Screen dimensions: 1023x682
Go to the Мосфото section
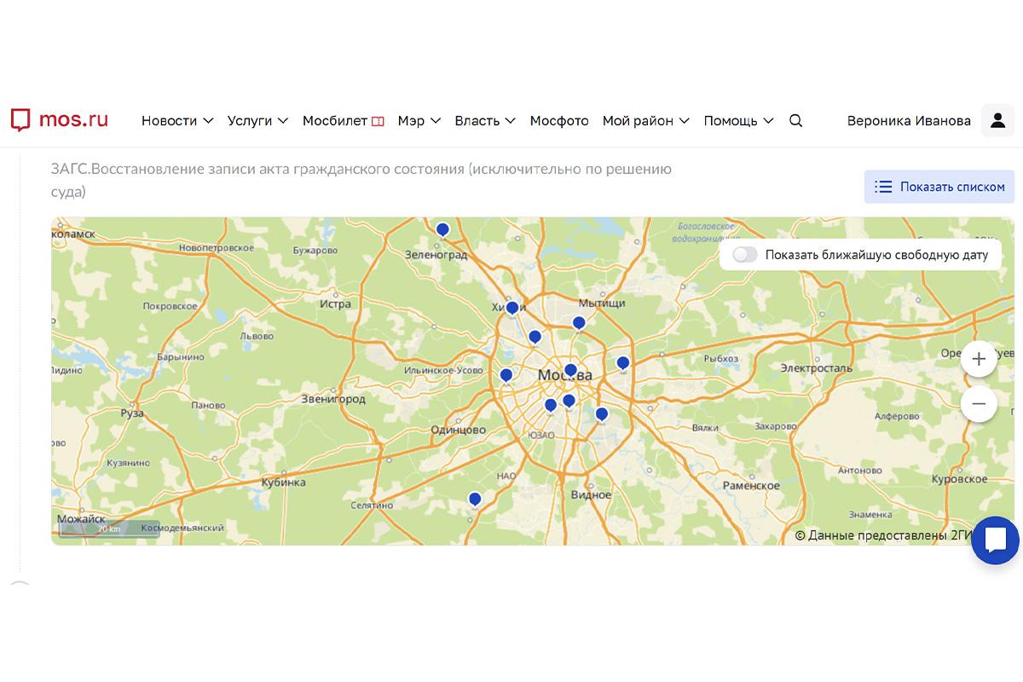(559, 121)
